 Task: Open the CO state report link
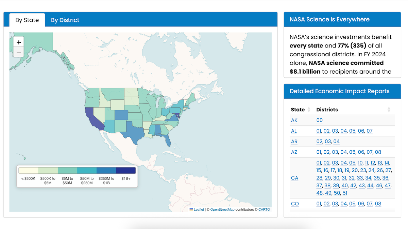(x=295, y=204)
